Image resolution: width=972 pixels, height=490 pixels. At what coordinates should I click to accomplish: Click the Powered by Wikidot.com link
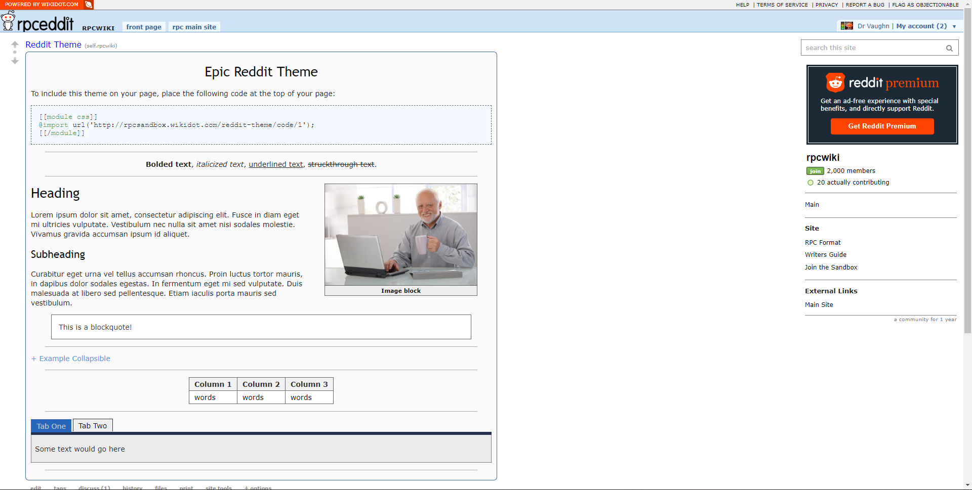42,5
